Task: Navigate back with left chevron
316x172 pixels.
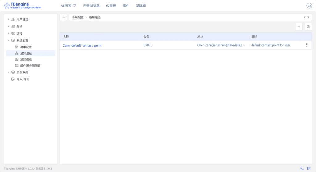Action: click(x=305, y=17)
